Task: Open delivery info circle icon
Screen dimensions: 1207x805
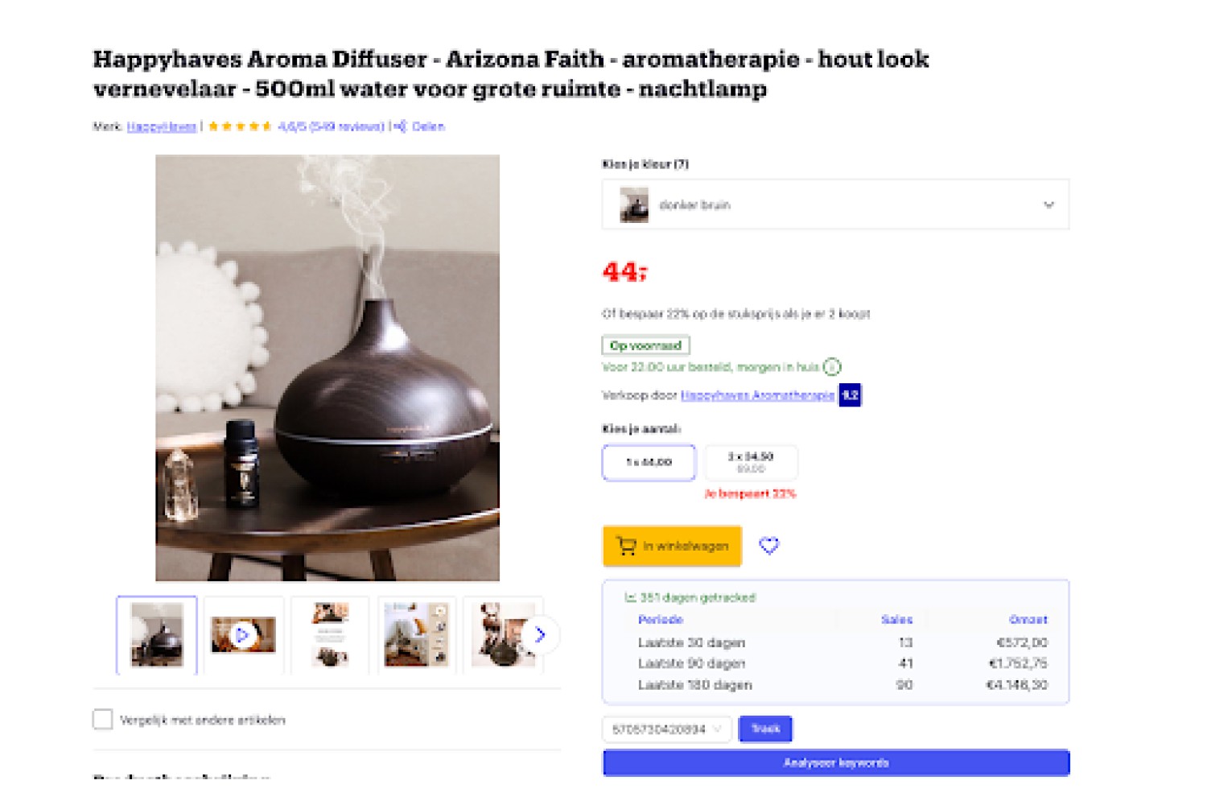Action: tap(832, 367)
